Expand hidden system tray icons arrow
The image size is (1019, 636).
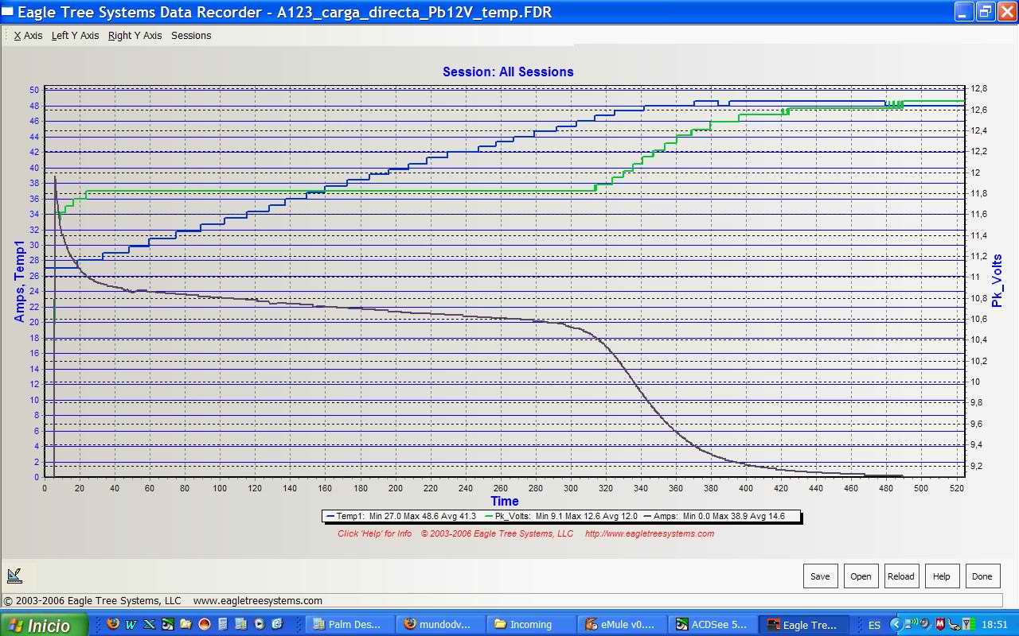pos(896,624)
